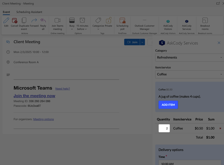Click the Reply all icon

(x=43, y=20)
